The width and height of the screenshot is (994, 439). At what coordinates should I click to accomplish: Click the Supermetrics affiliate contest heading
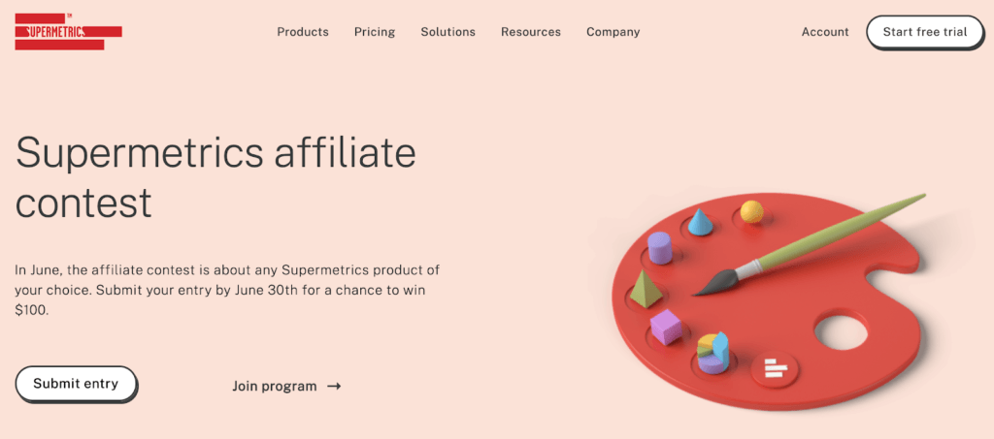(215, 177)
